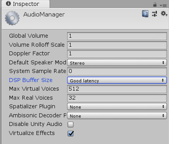Focus the Max Virtual Voices field

[117, 89]
